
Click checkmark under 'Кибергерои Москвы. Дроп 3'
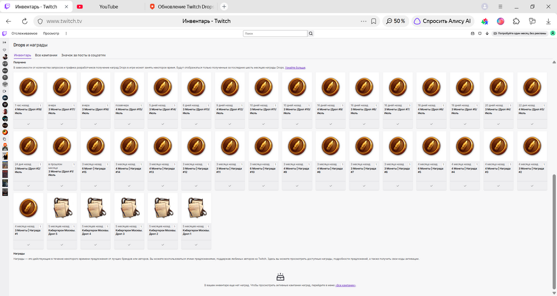[129, 245]
